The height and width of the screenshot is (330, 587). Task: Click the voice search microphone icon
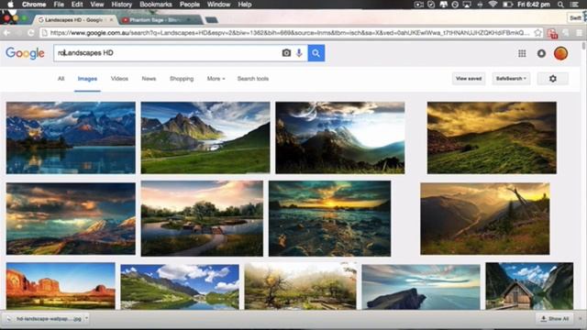pos(299,53)
